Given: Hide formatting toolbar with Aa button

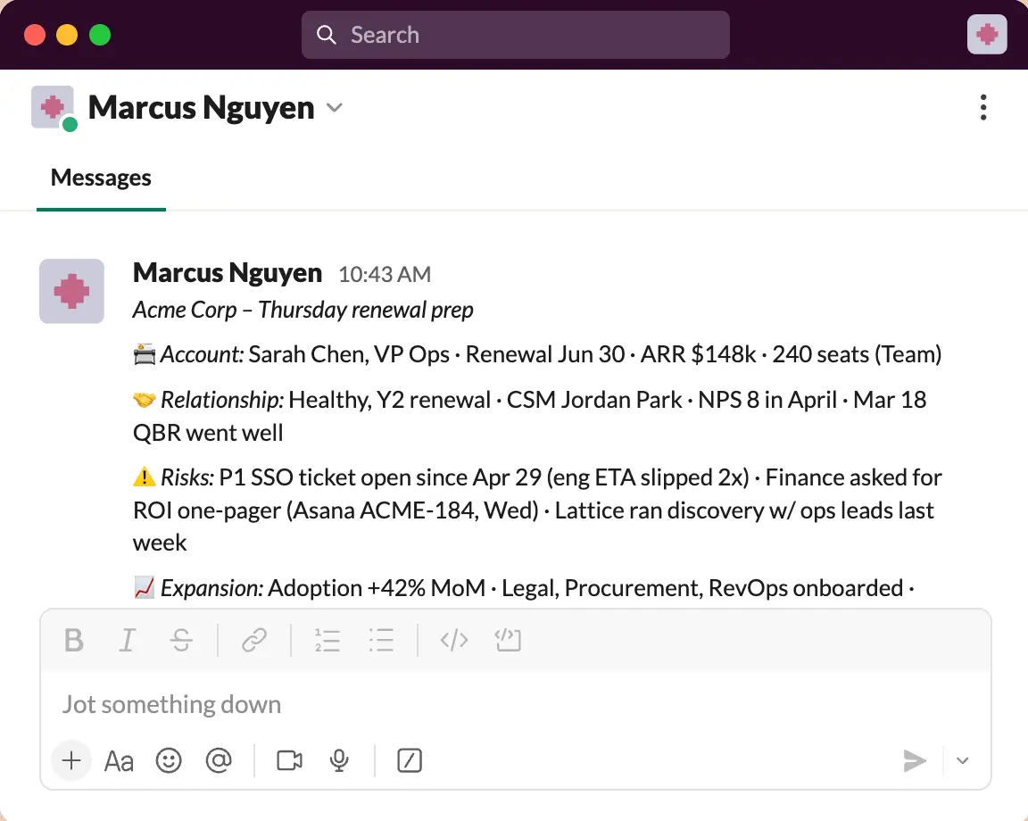Looking at the screenshot, I should 119,760.
